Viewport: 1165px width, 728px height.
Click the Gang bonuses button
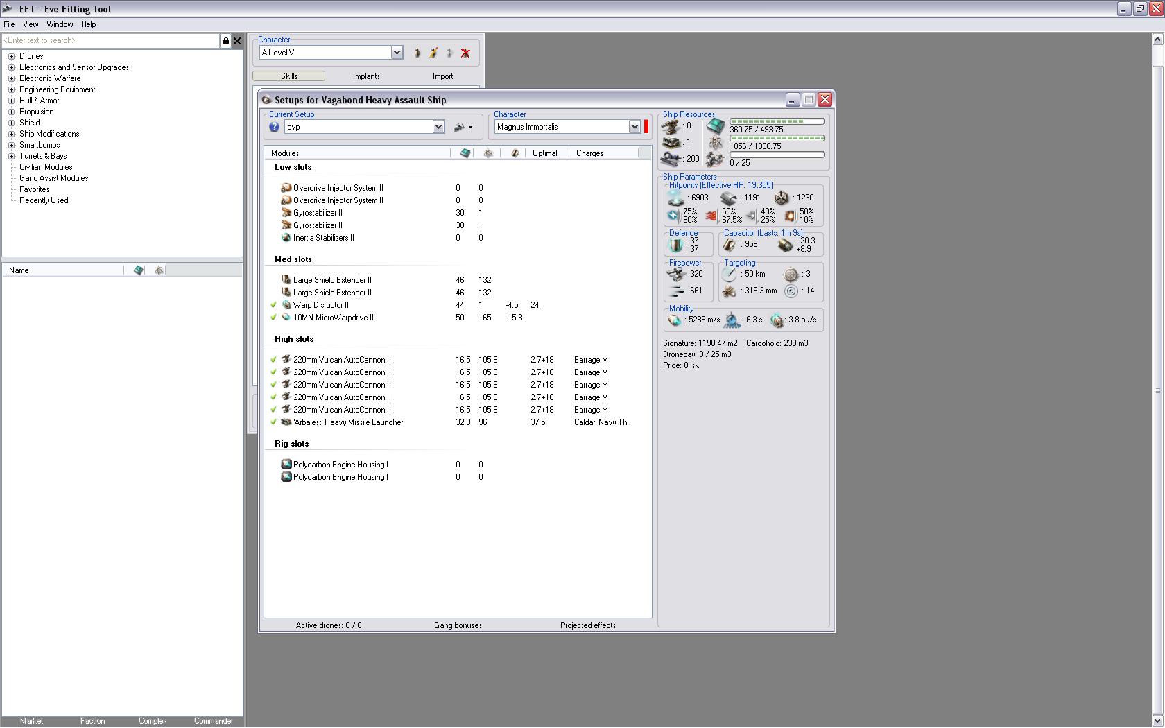pos(458,625)
